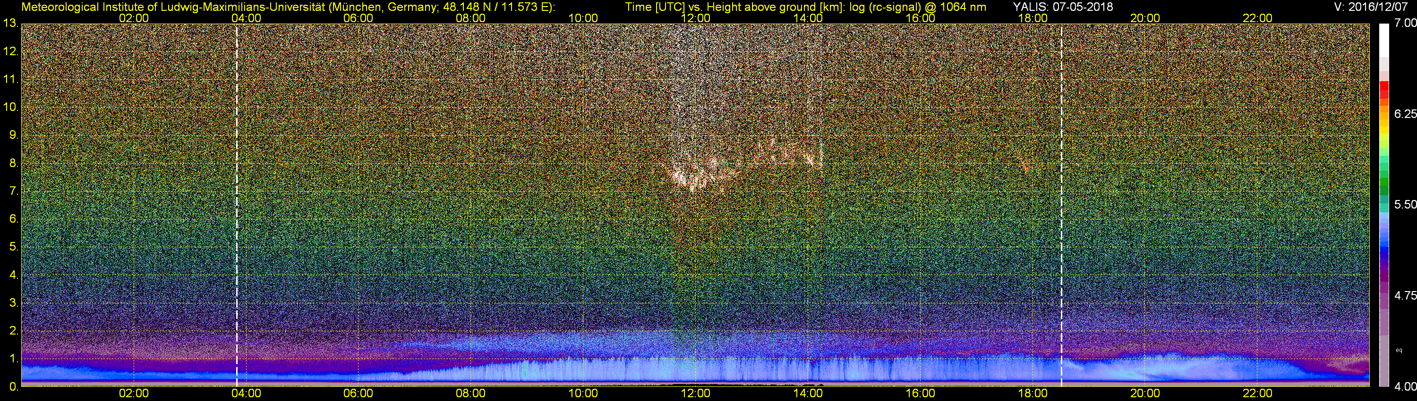Viewport: 1417px width, 401px height.
Task: Click the 08:00 label on the bottom time axis
Action: [471, 394]
